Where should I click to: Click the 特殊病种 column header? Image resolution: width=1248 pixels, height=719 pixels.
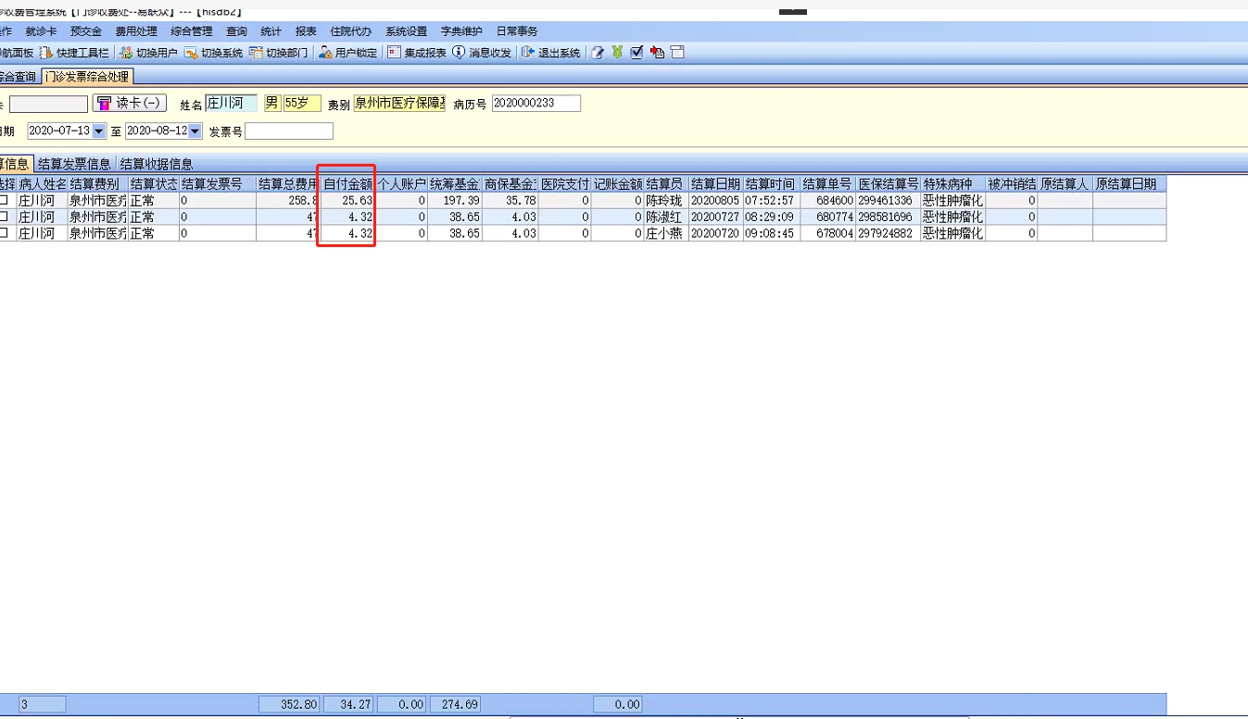952,183
